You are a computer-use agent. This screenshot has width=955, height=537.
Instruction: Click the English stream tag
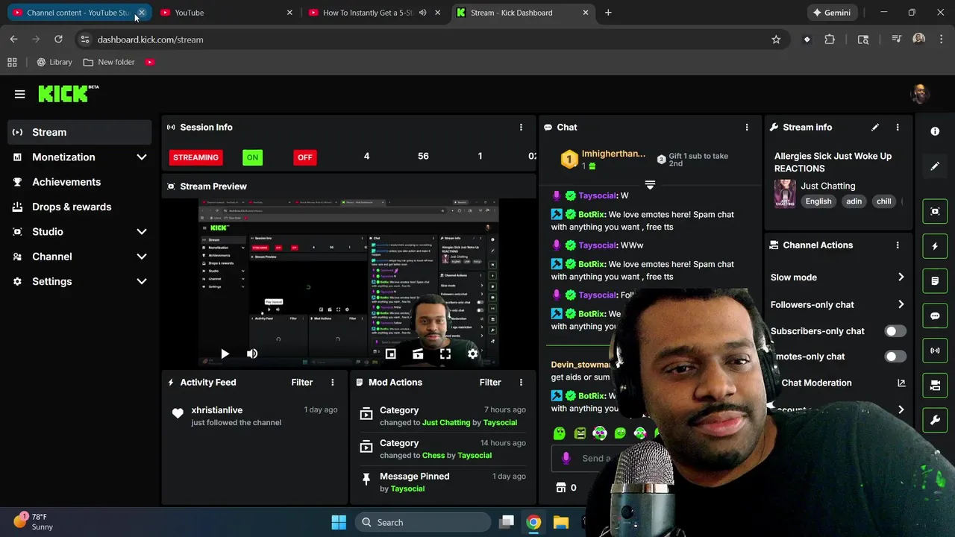818,201
